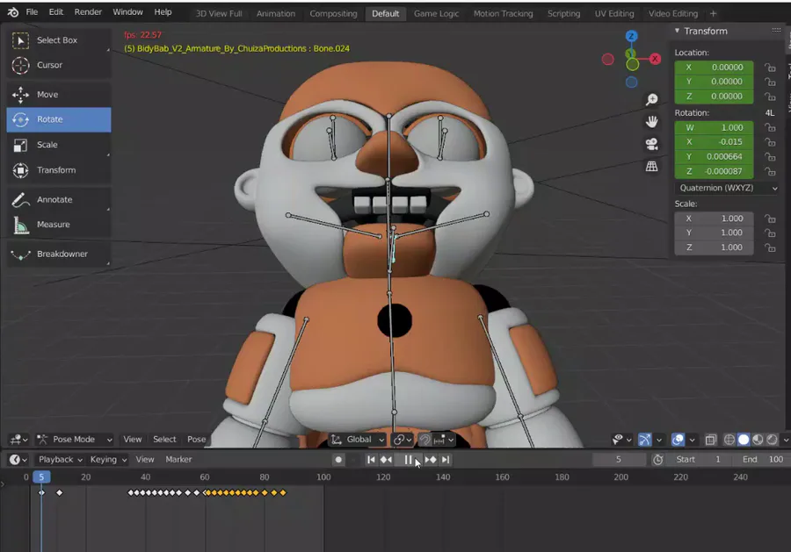Open the Quaternion (WXYZ) rotation mode dropdown
Viewport: 791px width, 552px height.
coord(727,189)
